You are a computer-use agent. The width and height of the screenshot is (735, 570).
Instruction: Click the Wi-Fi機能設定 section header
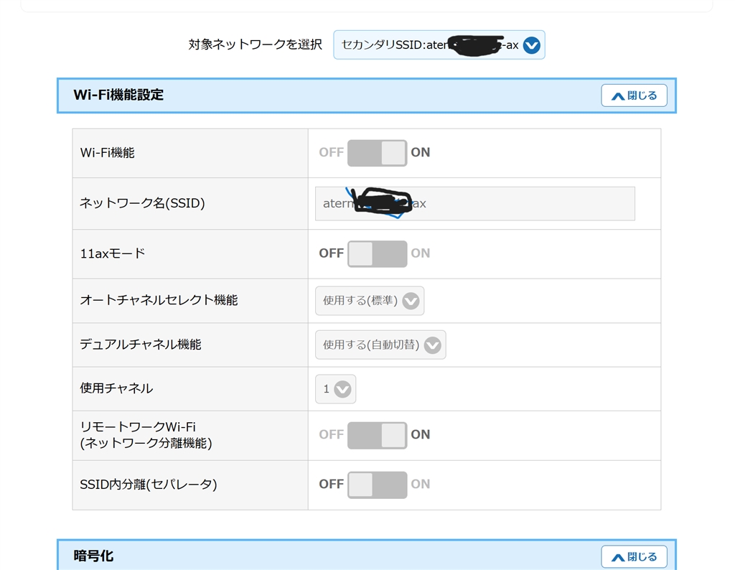tap(287, 95)
